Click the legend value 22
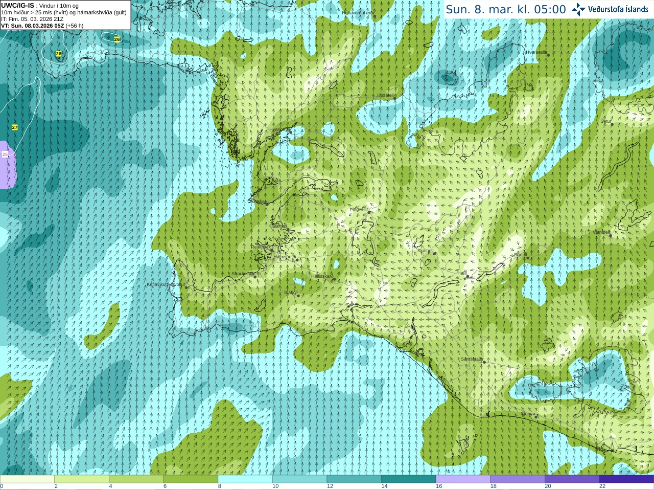 [x=602, y=486]
